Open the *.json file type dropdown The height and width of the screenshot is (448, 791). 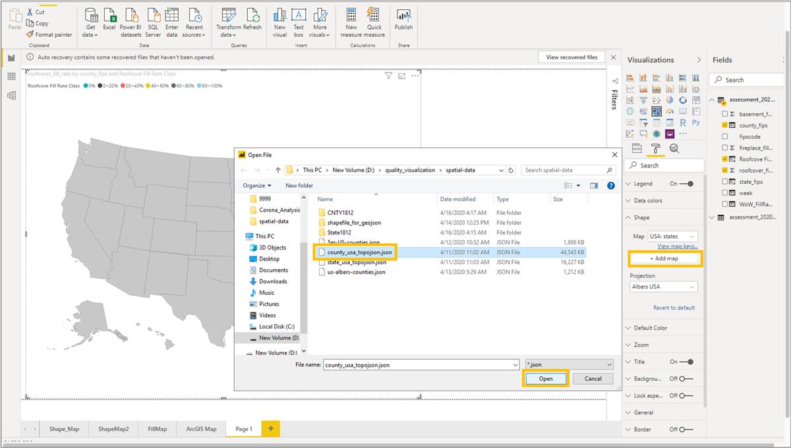tap(570, 364)
